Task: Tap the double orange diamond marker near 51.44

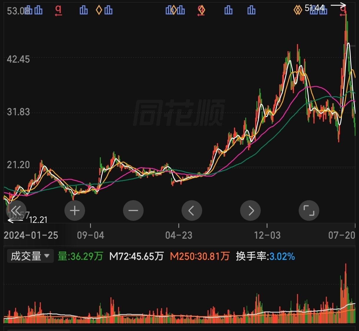Action: pyautogui.click(x=298, y=11)
